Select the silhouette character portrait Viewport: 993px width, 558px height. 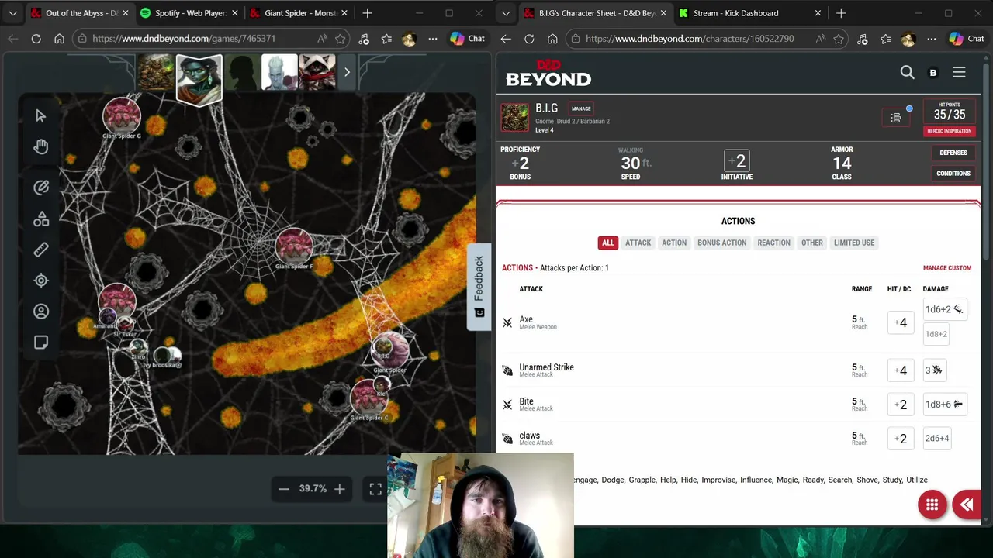tap(242, 72)
